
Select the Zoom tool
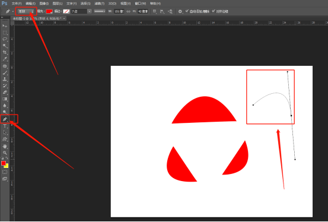[x=5, y=153]
